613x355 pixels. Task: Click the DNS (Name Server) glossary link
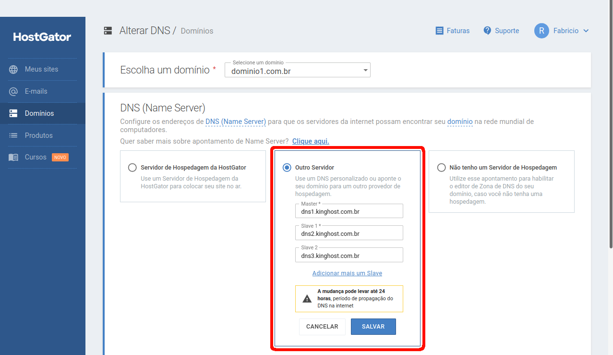coord(236,122)
